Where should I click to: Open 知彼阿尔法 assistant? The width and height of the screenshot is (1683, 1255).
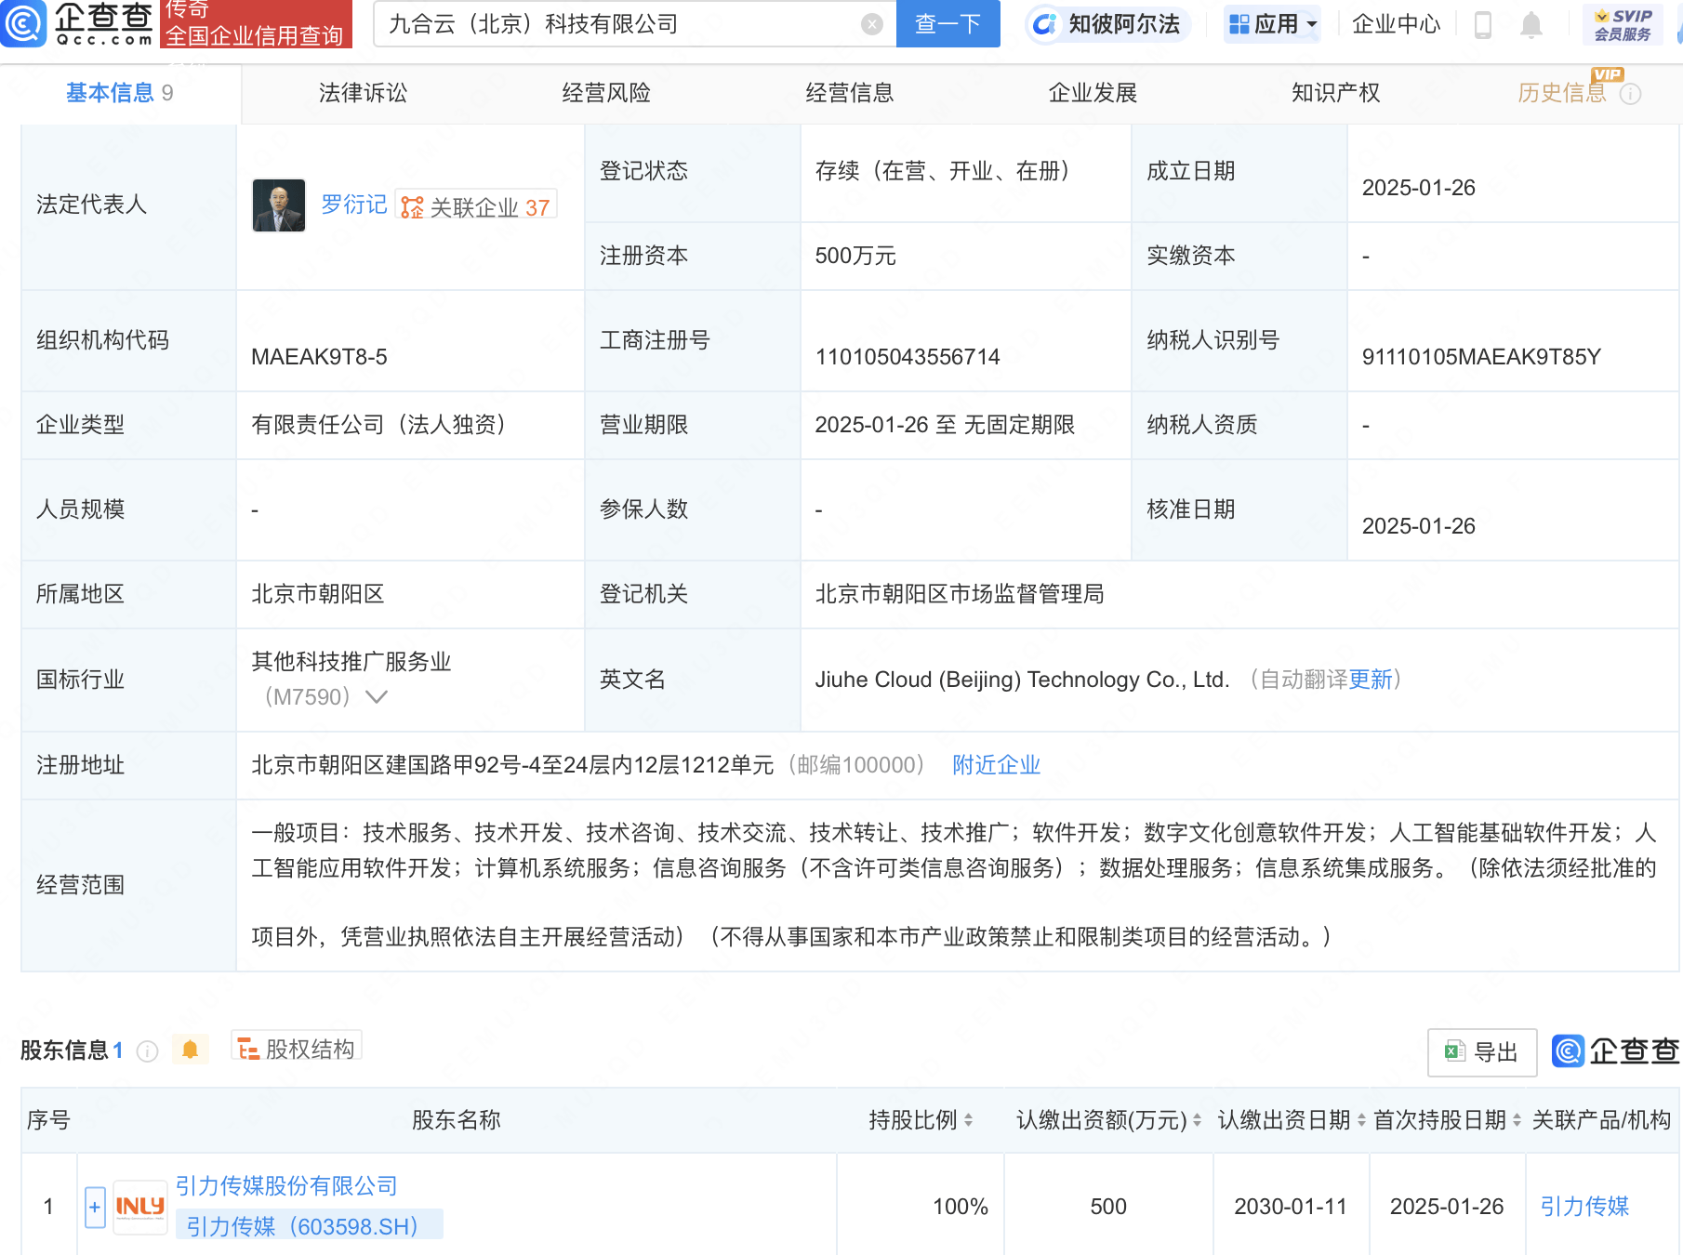coord(1107,24)
